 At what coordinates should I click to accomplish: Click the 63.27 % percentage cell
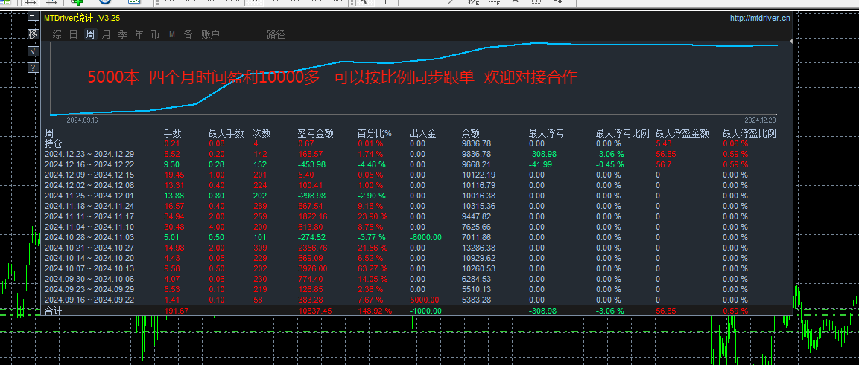pyautogui.click(x=372, y=268)
